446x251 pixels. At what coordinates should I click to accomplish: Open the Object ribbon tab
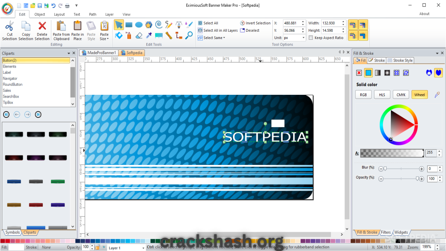point(40,14)
